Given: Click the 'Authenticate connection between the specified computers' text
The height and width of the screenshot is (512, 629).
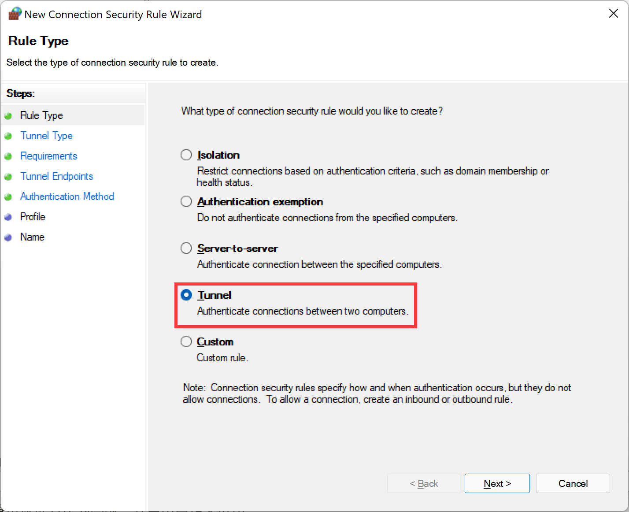Looking at the screenshot, I should click(319, 264).
